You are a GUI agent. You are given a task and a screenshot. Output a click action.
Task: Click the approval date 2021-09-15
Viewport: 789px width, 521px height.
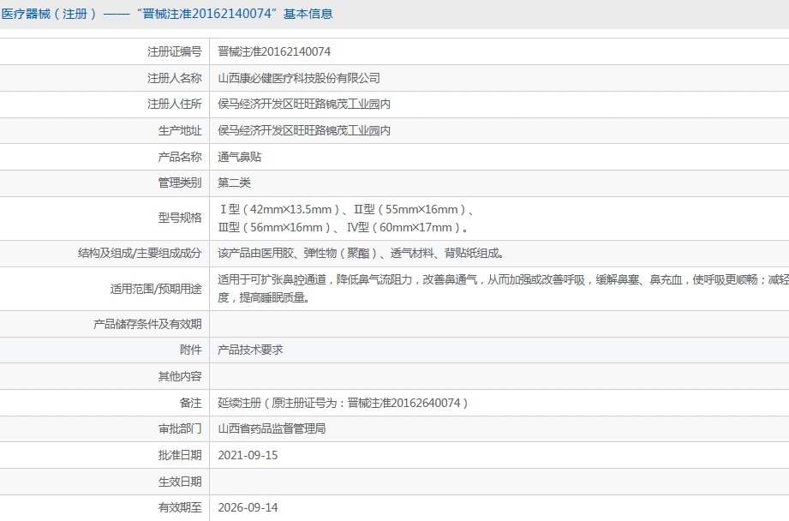pos(248,456)
